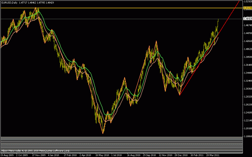Viewport: 252px width, 157px height.
Task: Click the 1.3444 price axis label
Action: point(248,73)
